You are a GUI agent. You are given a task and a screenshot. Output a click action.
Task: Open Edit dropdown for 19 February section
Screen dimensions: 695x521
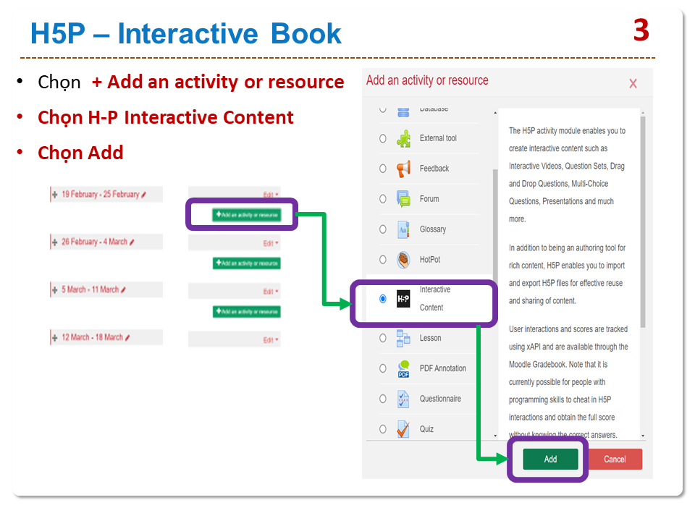[270, 195]
